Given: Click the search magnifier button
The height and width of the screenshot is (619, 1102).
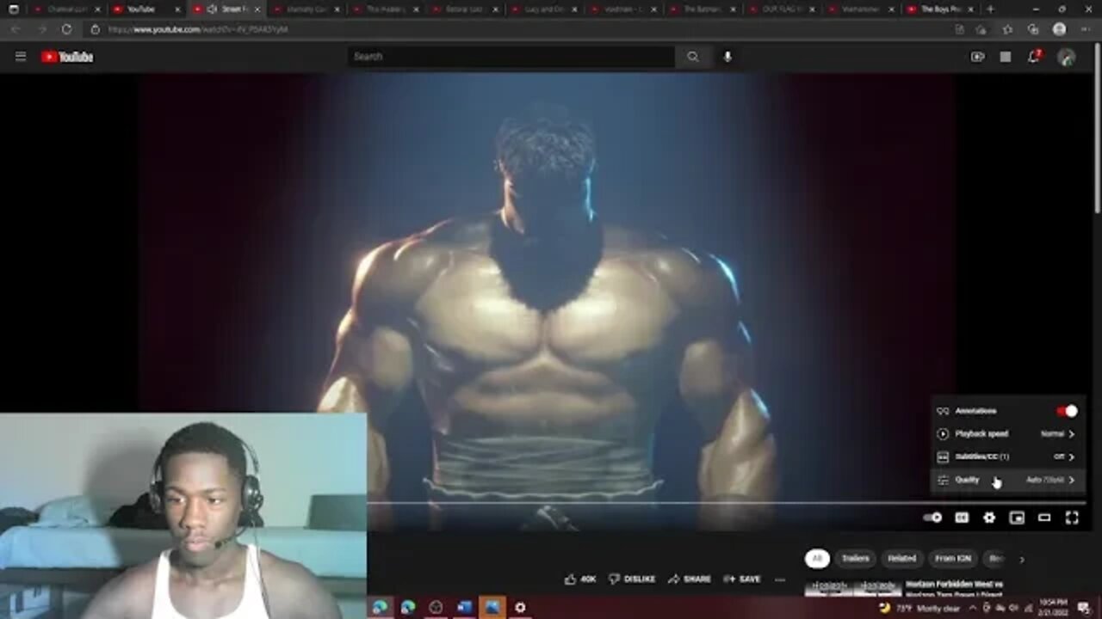Looking at the screenshot, I should coord(693,57).
